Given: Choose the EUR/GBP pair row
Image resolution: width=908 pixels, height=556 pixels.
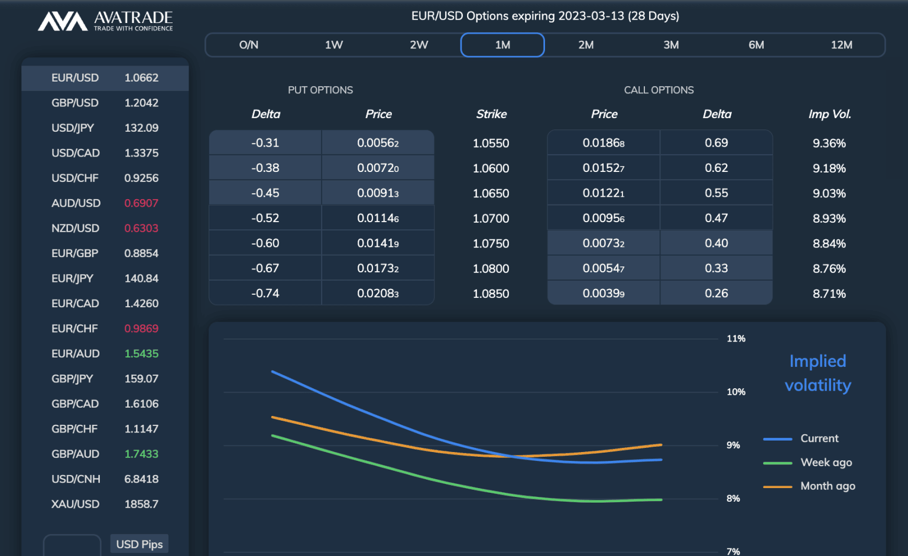Looking at the screenshot, I should 105,253.
